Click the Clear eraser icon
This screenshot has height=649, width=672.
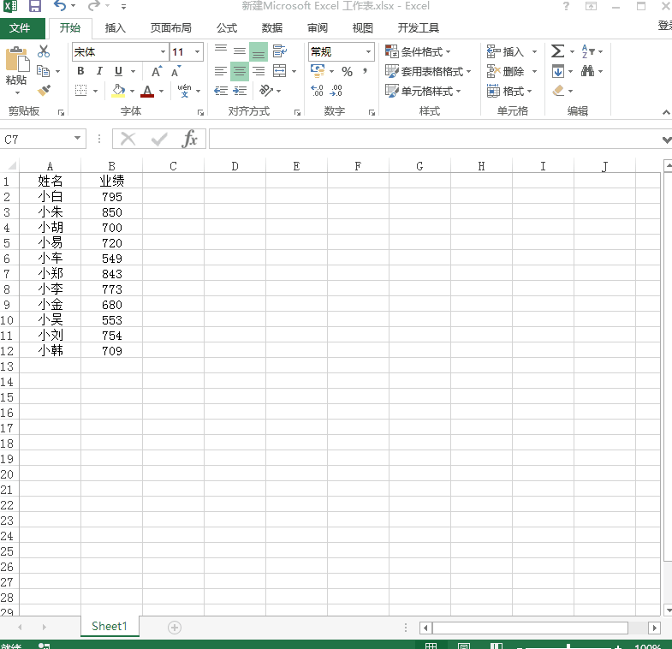point(558,91)
